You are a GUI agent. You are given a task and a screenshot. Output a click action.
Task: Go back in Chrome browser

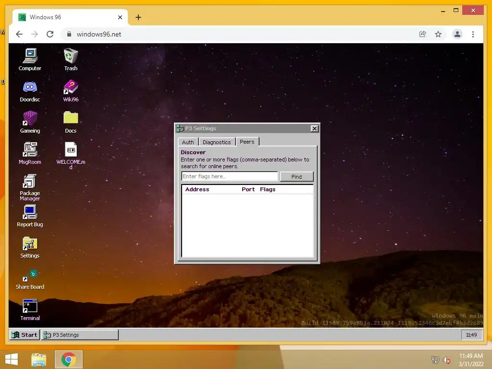tap(19, 34)
